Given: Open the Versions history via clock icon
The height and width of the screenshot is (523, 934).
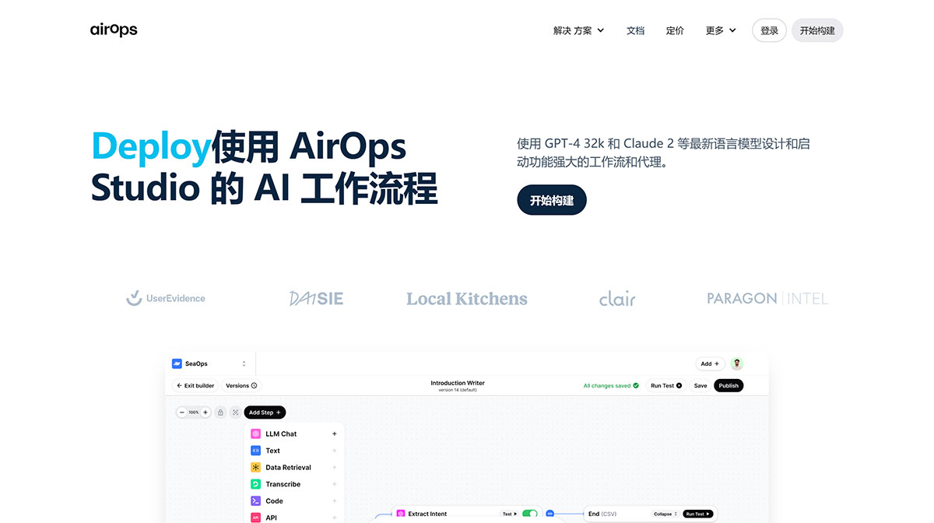Looking at the screenshot, I should click(254, 385).
